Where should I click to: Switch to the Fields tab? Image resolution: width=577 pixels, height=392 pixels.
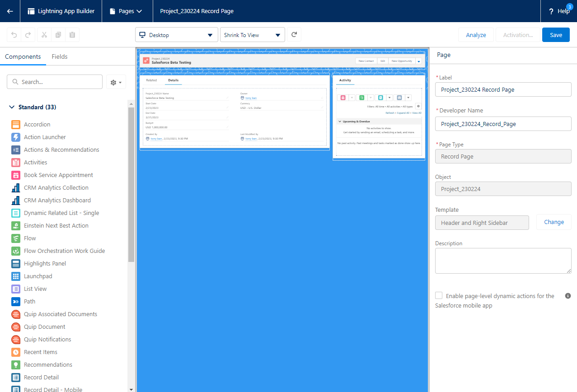tap(60, 56)
